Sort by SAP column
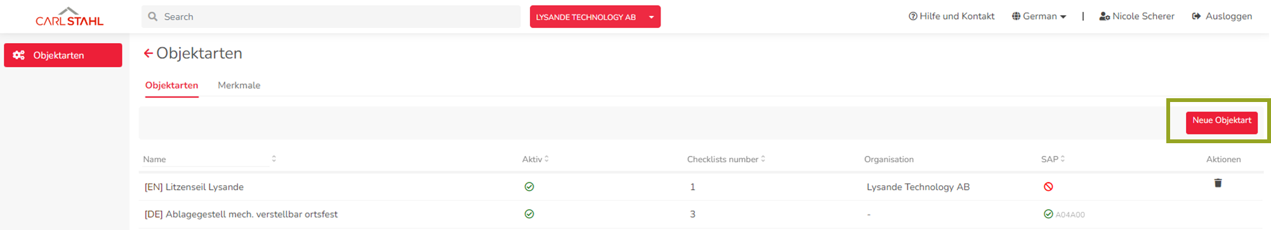This screenshot has width=1271, height=230. pos(1062,159)
